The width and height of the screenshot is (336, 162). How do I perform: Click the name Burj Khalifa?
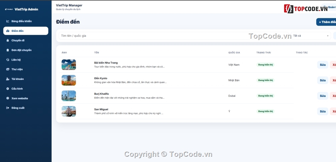click(x=102, y=94)
